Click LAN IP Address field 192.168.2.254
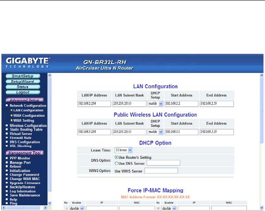The width and height of the screenshot is (265, 211). point(94,104)
